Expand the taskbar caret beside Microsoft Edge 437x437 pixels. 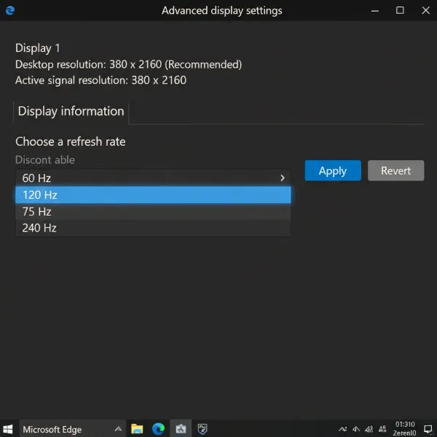[x=118, y=429]
